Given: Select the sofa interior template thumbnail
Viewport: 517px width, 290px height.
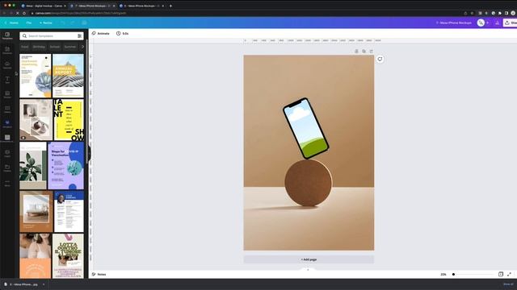Looking at the screenshot, I should tap(36, 212).
